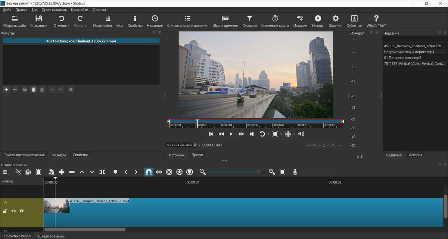Open the Настройки menu
Screen dimensions: 448x239
80,10
